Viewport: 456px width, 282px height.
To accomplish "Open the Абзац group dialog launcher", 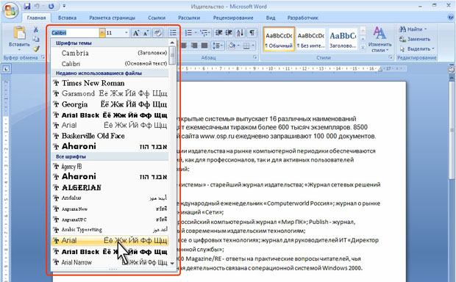I will pos(255,57).
